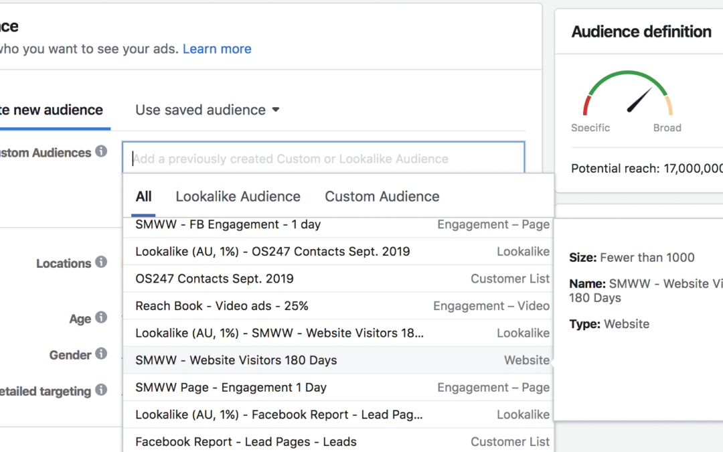Image resolution: width=723 pixels, height=452 pixels.
Task: Open the Learn more link
Action: (217, 49)
